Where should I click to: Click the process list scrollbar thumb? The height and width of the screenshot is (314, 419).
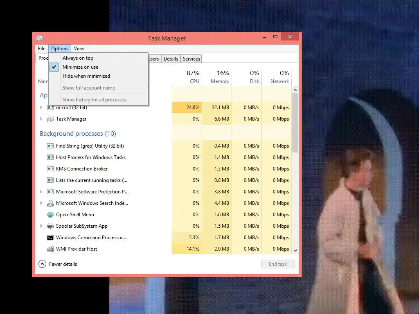coord(295,123)
